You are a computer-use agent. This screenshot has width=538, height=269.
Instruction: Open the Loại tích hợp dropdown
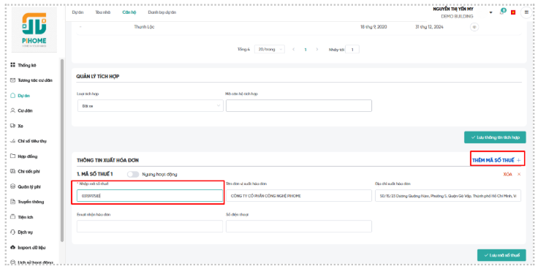pyautogui.click(x=151, y=106)
